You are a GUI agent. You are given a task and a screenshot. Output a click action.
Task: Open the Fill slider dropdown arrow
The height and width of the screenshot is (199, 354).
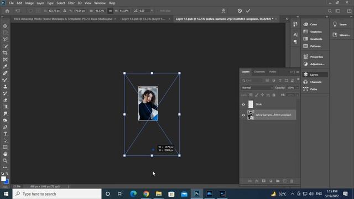click(298, 95)
